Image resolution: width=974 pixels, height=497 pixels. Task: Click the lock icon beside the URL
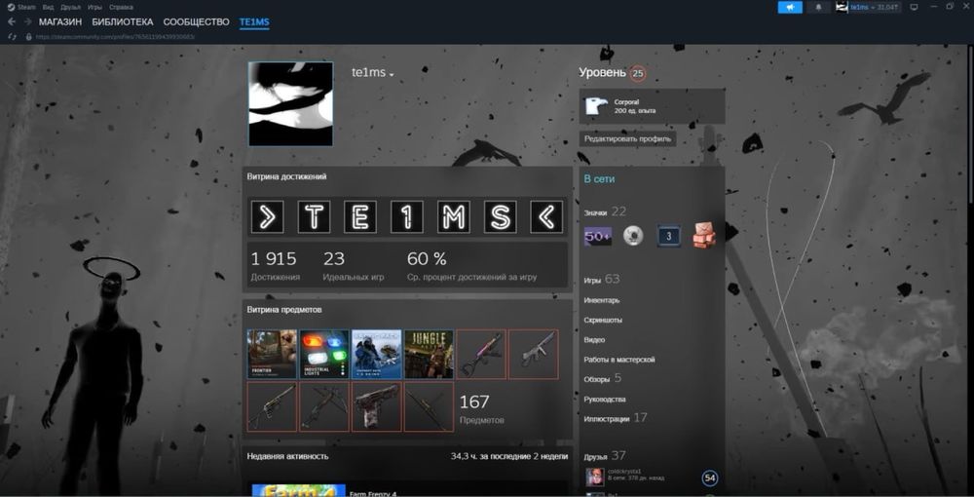pyautogui.click(x=28, y=37)
